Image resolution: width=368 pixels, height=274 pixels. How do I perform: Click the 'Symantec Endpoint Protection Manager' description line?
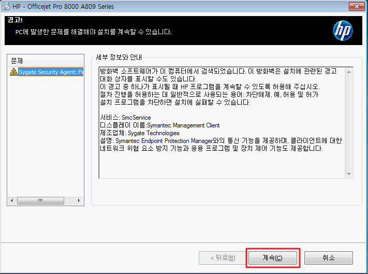tap(221, 141)
